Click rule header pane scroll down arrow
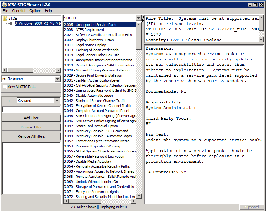This screenshot has height=211, width=266. click(x=261, y=40)
